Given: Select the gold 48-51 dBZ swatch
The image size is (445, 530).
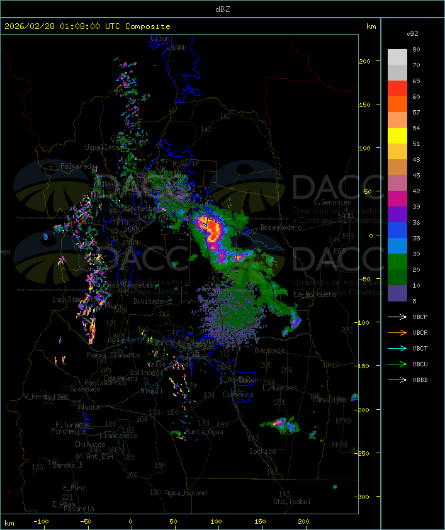Looking at the screenshot, I should click(397, 152).
